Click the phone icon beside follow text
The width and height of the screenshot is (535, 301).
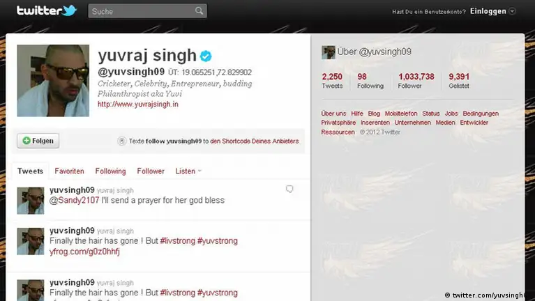click(122, 141)
